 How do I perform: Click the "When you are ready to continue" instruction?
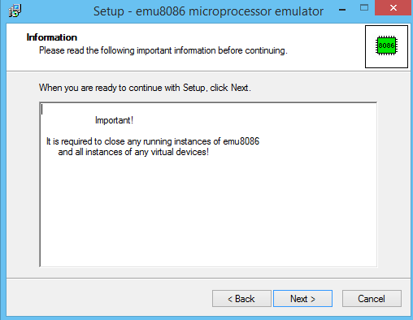click(145, 88)
